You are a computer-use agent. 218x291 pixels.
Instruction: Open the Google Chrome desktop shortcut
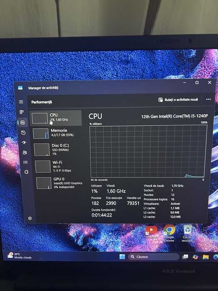pyautogui.click(x=169, y=233)
